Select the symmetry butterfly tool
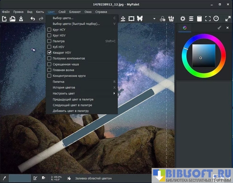233x183 pixels. pos(140,19)
